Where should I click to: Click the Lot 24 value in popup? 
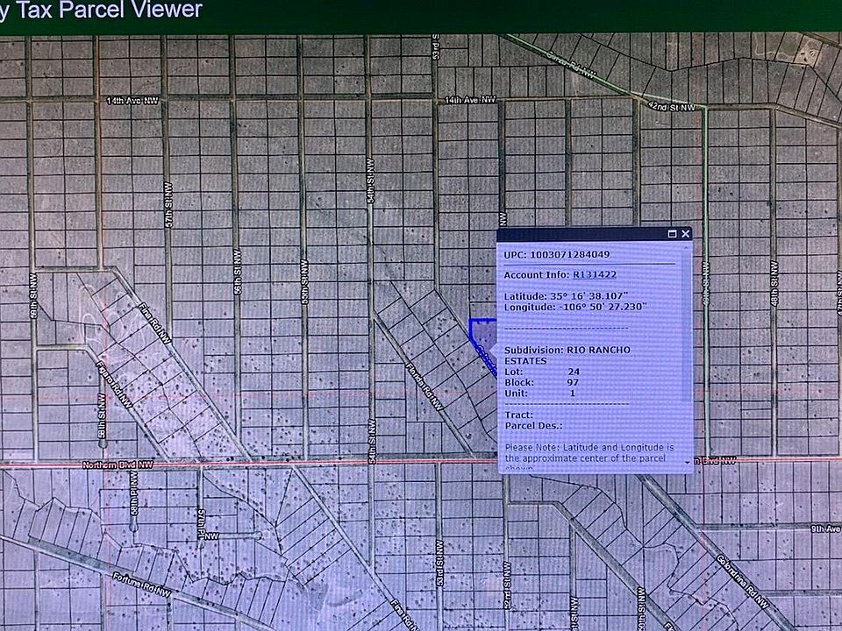574,372
